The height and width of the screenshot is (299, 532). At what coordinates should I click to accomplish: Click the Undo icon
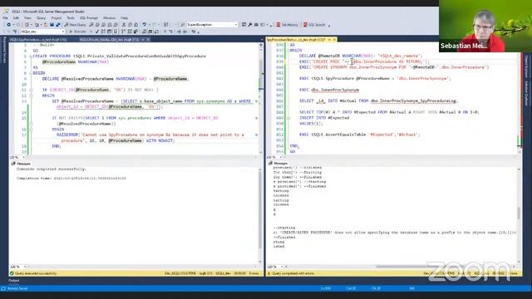click(145, 25)
